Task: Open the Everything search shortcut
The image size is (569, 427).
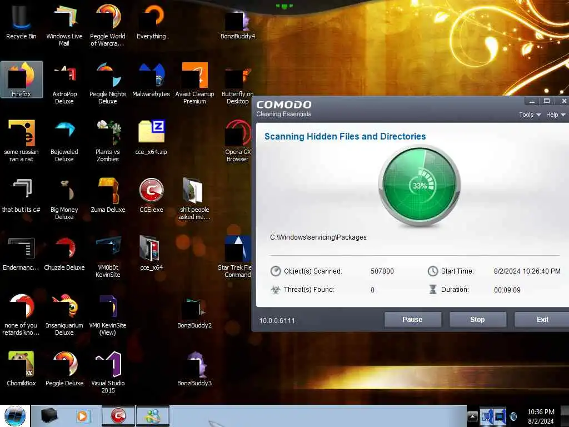Action: point(151,22)
